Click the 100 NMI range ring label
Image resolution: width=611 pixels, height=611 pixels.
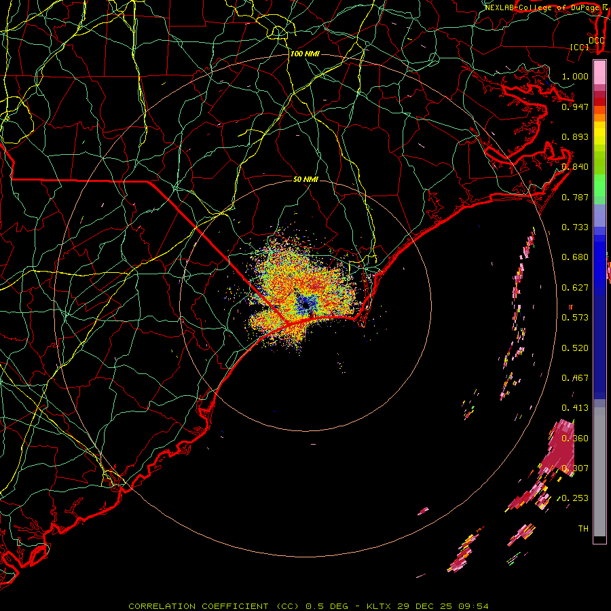click(x=305, y=54)
